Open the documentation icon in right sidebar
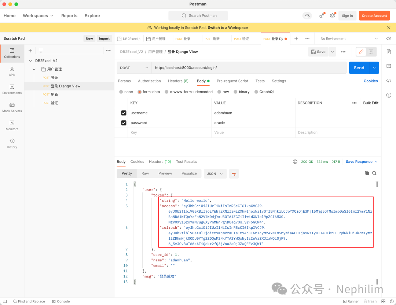This screenshot has height=305, width=396. pos(389,52)
